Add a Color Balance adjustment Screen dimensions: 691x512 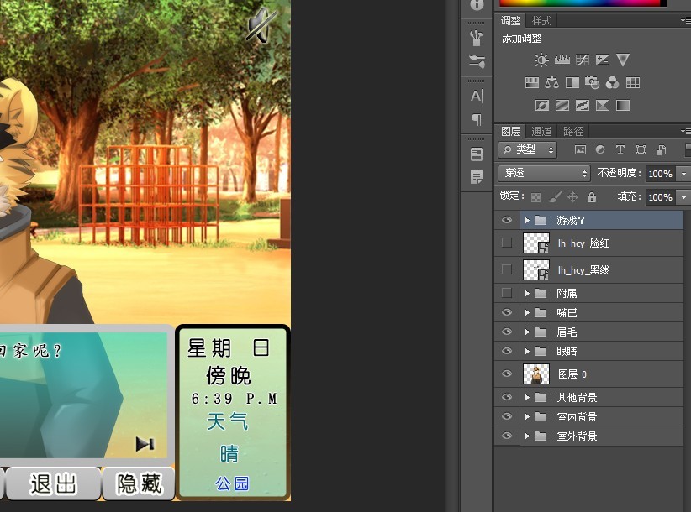tap(551, 83)
